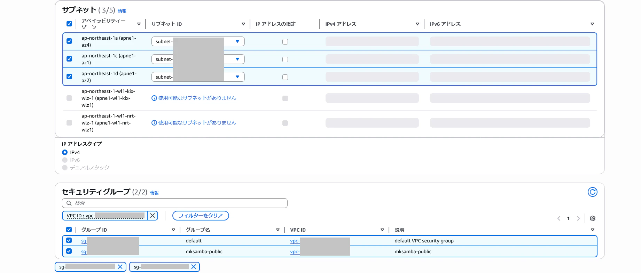Click the search magnifier icon
Viewport: 641px width, 273px height.
[69, 203]
